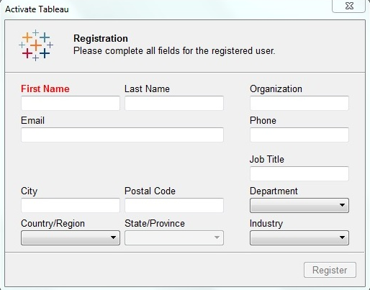370x290 pixels.
Task: Select the City input field
Action: point(71,205)
